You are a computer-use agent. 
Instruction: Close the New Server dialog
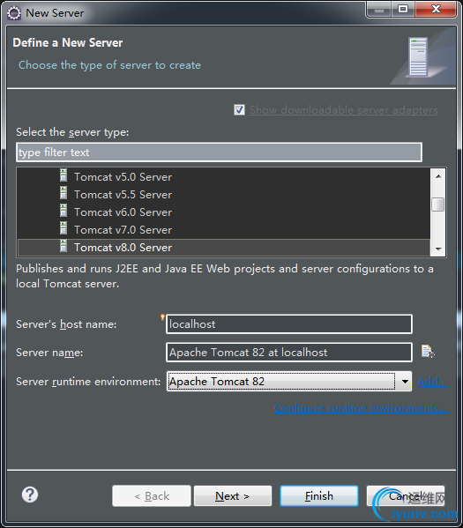[x=436, y=10]
